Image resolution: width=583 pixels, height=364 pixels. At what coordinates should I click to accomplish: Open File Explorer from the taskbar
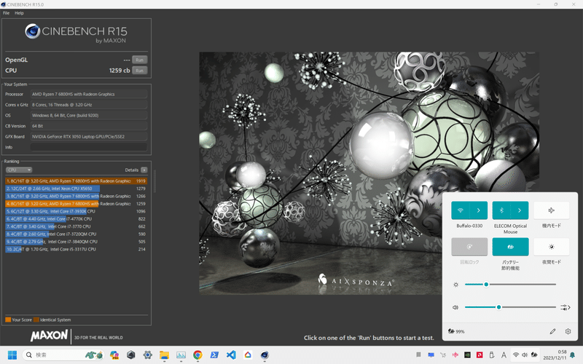(164, 355)
